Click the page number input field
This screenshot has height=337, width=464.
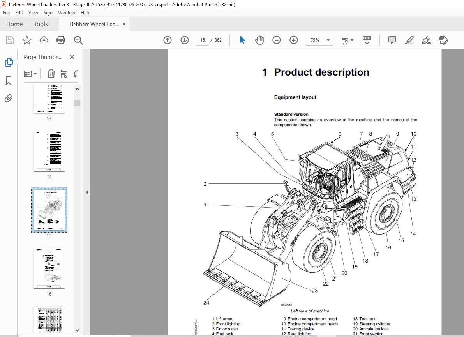point(203,40)
